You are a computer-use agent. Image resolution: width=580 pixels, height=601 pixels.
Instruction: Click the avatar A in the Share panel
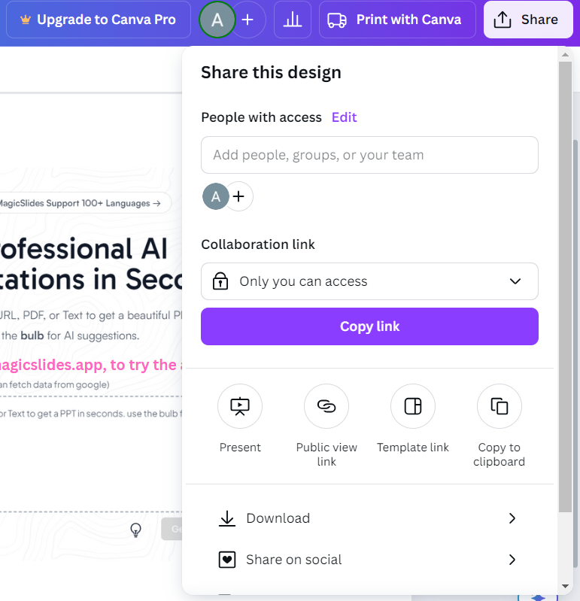pos(216,197)
